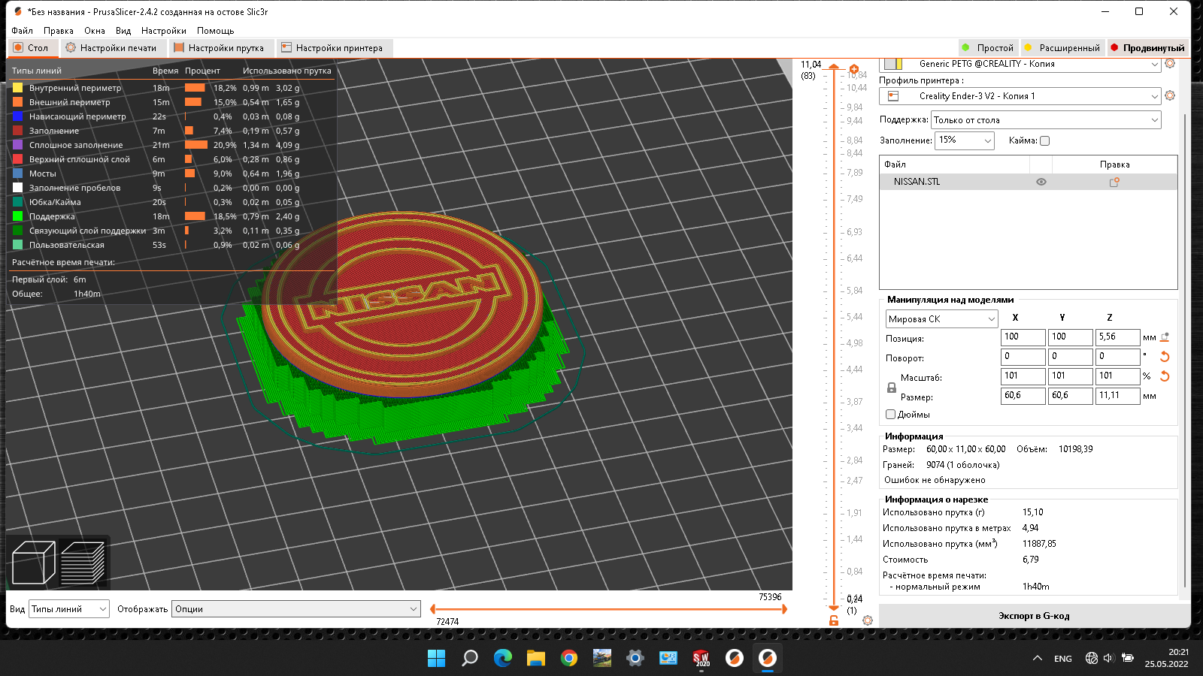The height and width of the screenshot is (676, 1203).
Task: Launch Microsoft Edge from taskbar
Action: click(x=503, y=658)
